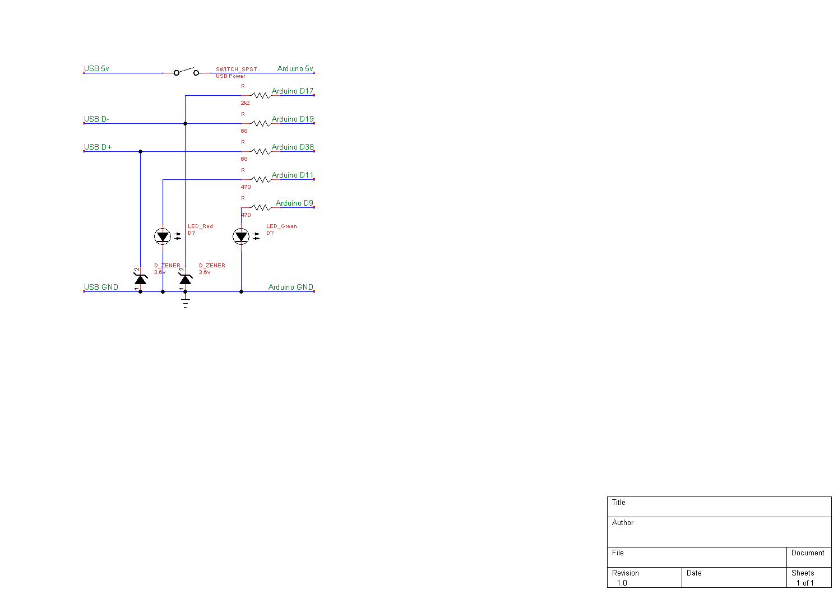Select the rightmost "D_ZENER" label

click(212, 266)
